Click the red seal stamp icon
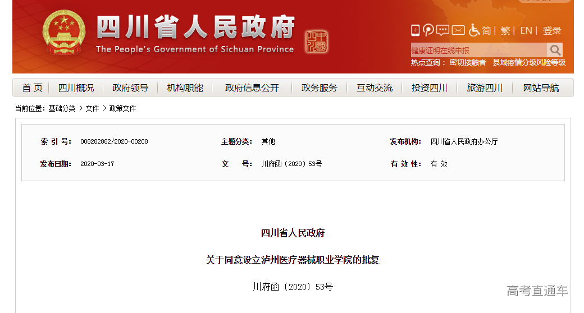Screen dimensions: 584x313 317,42
